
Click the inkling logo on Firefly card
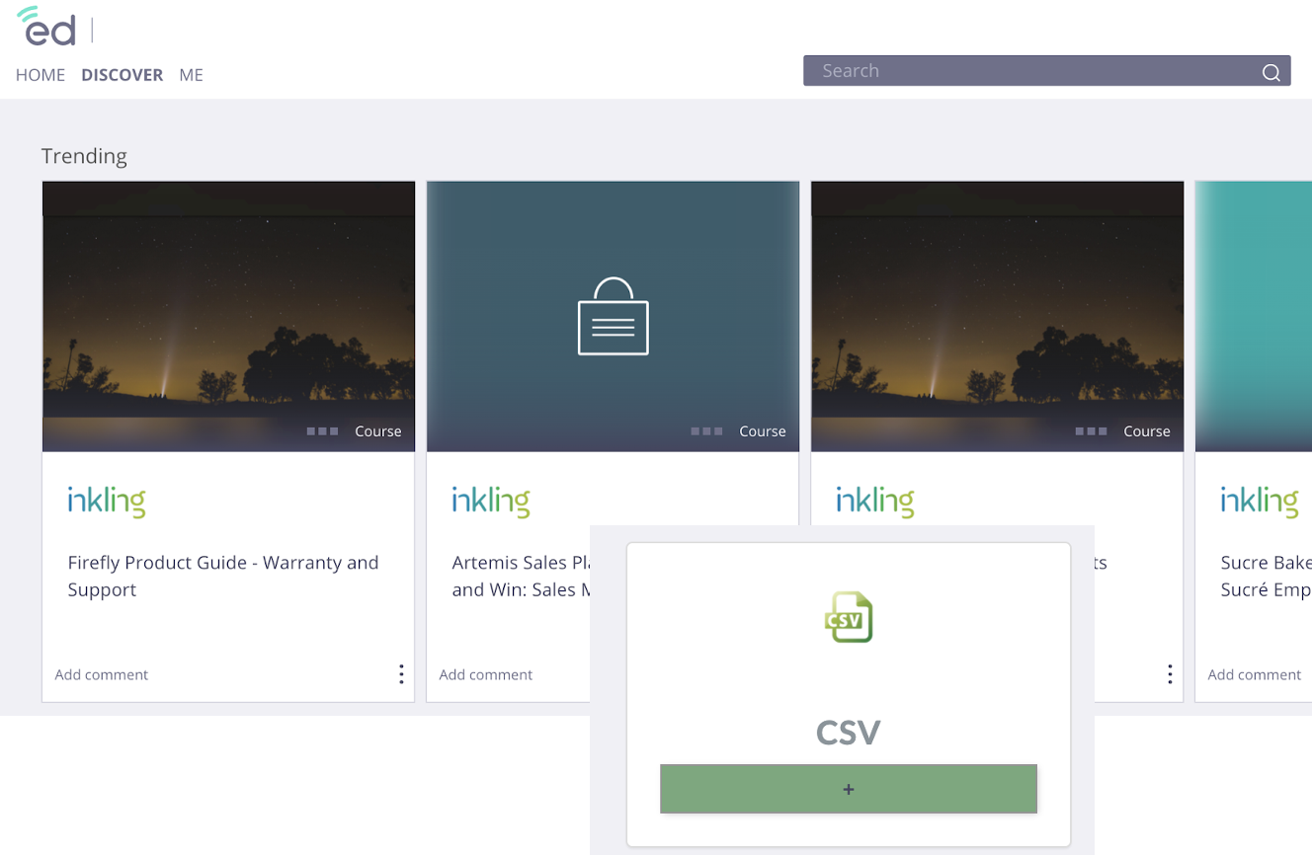click(x=107, y=502)
